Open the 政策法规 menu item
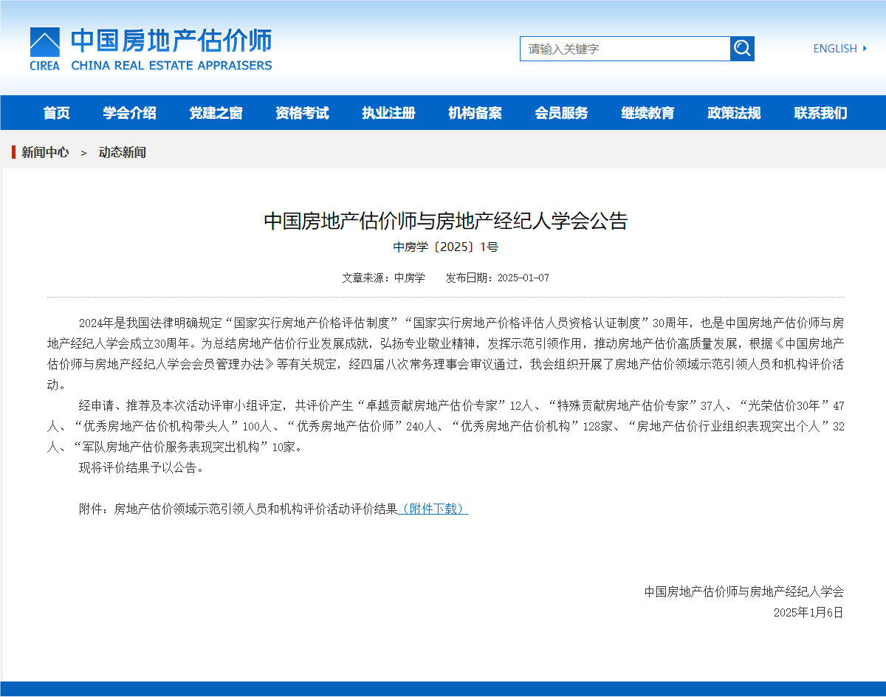Image resolution: width=886 pixels, height=697 pixels. pos(734,113)
